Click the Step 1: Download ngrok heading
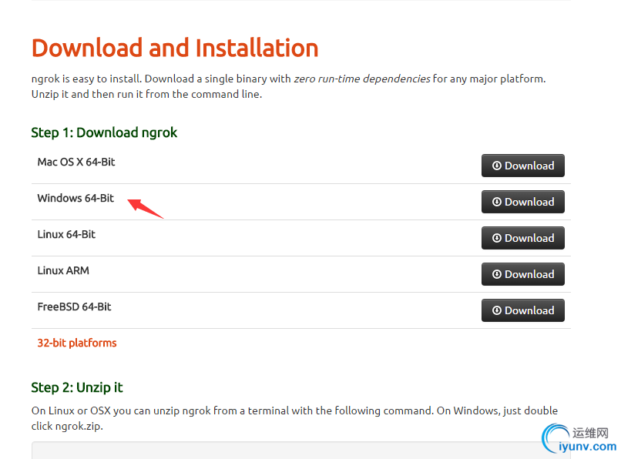The width and height of the screenshot is (621, 459). tap(104, 132)
